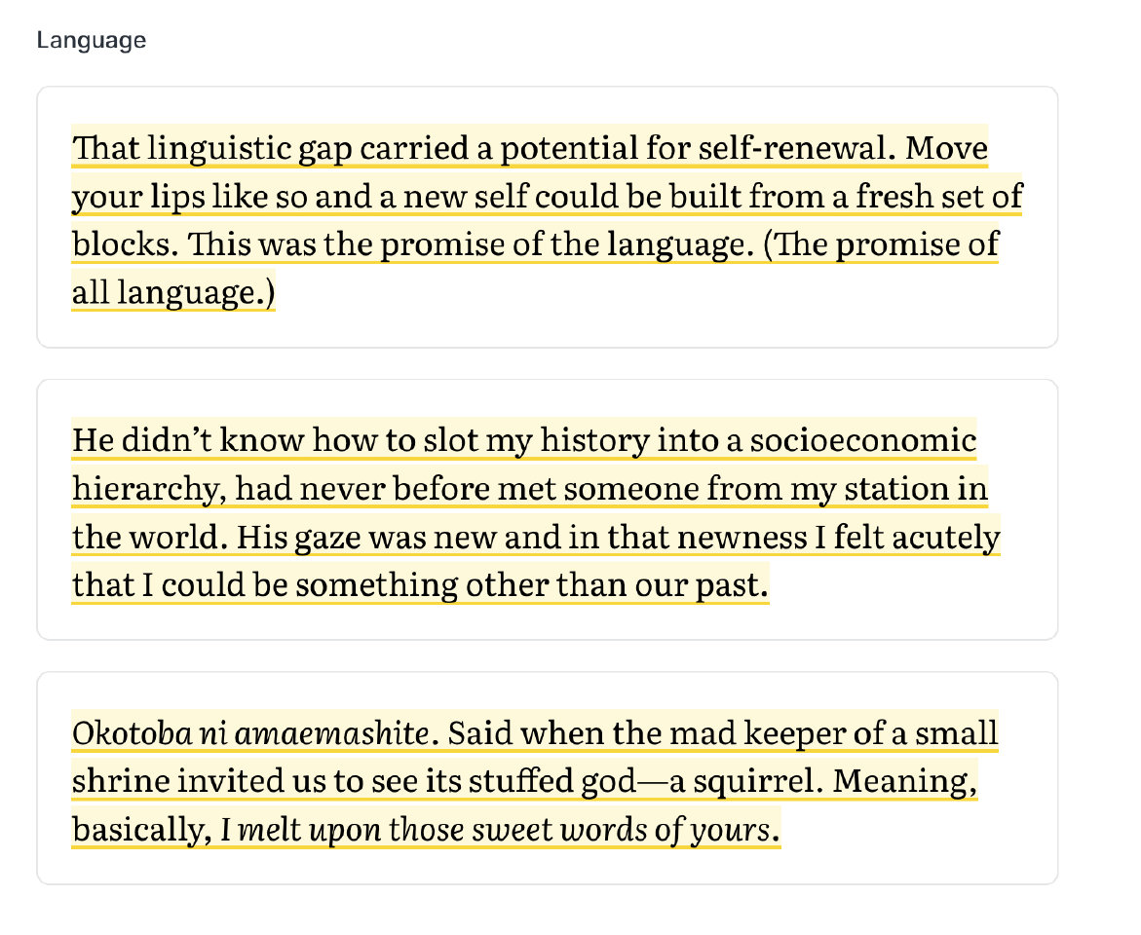Open the highlight card starting "He didn't know"
The image size is (1141, 935).
pos(547,509)
